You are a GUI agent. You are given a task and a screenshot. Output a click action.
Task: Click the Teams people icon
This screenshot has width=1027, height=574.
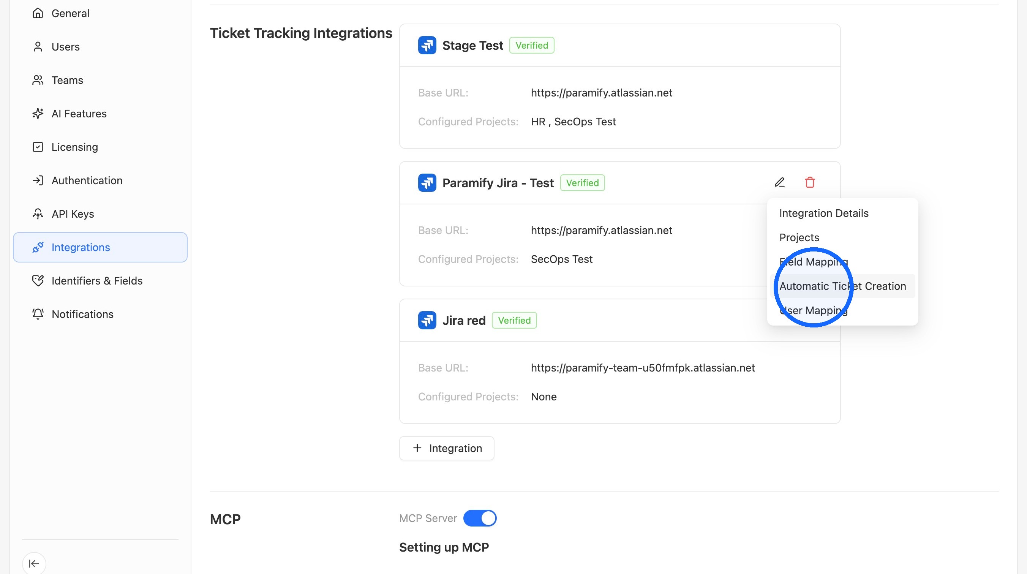click(38, 80)
